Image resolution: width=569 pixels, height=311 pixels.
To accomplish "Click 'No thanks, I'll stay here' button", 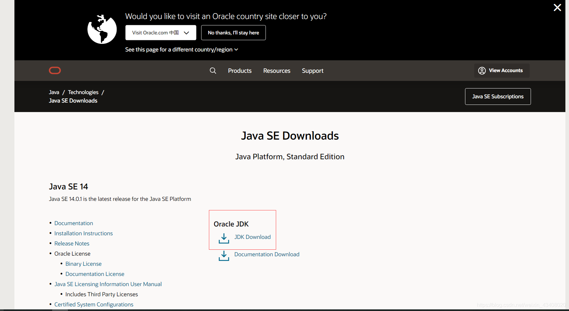I will point(234,33).
